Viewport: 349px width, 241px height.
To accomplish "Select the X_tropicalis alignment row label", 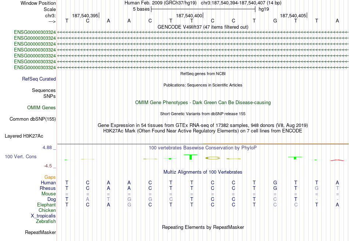I will tap(43, 216).
